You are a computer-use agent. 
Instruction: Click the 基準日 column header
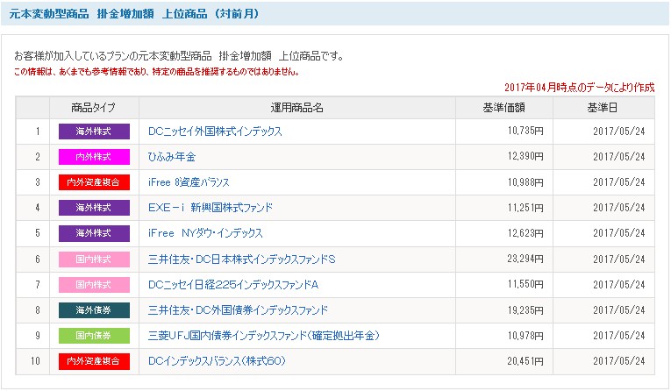click(603, 108)
